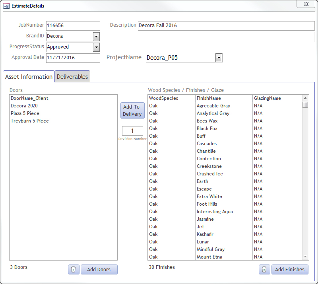Click the Approval Date field
The height and width of the screenshot is (284, 318).
coord(73,58)
